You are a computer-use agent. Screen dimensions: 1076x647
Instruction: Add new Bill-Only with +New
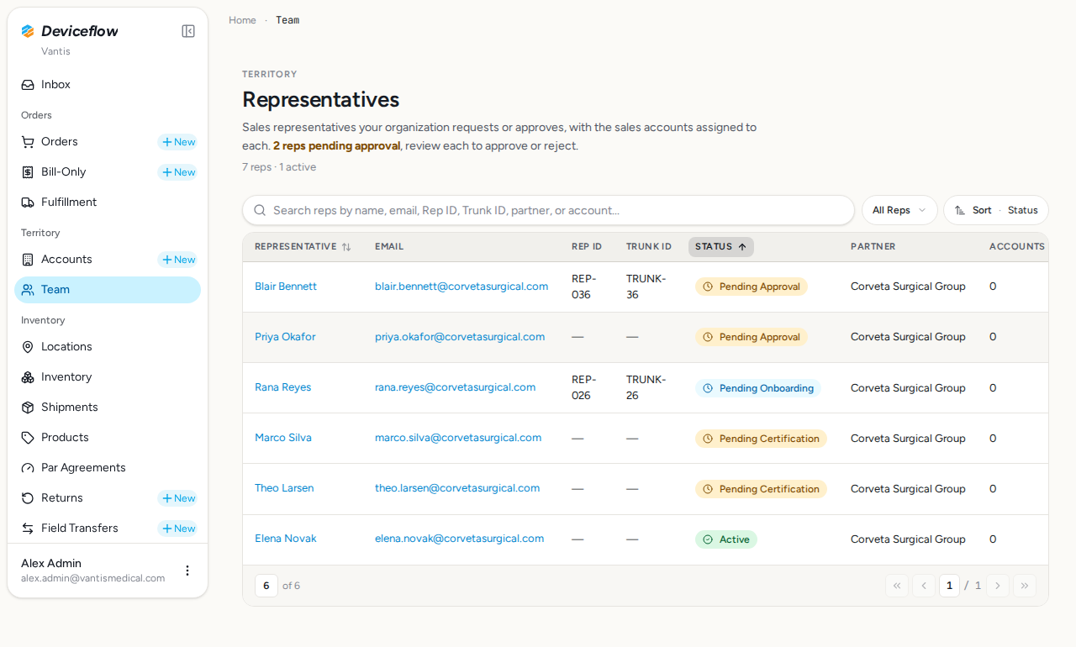coord(178,172)
